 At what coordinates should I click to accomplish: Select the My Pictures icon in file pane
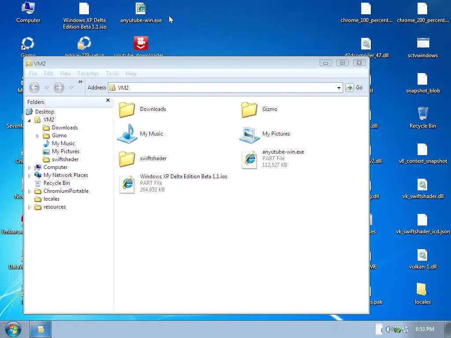click(x=249, y=135)
